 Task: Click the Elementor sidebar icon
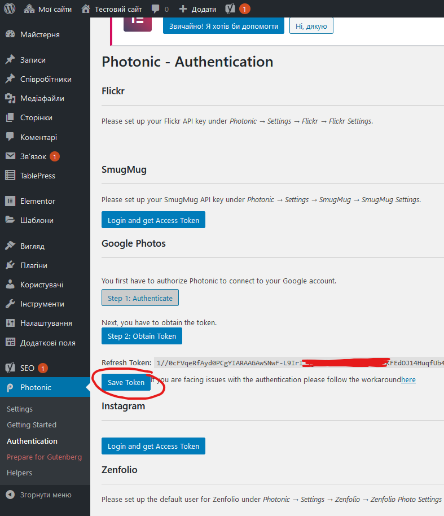coord(10,201)
